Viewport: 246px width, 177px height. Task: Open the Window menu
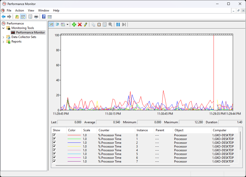tap(44, 10)
